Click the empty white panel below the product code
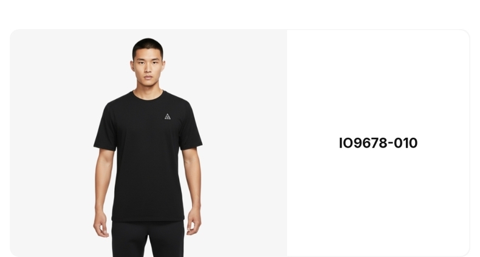Screen dimensions: 480x257 pos(378,202)
